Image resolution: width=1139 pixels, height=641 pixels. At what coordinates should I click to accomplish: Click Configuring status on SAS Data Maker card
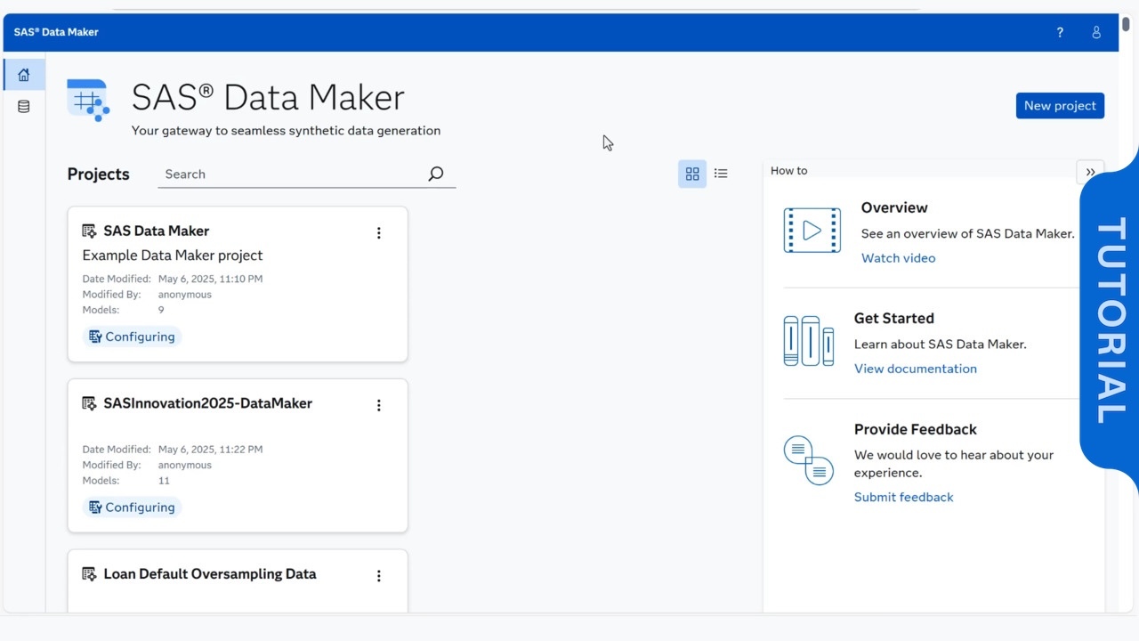pyautogui.click(x=132, y=337)
